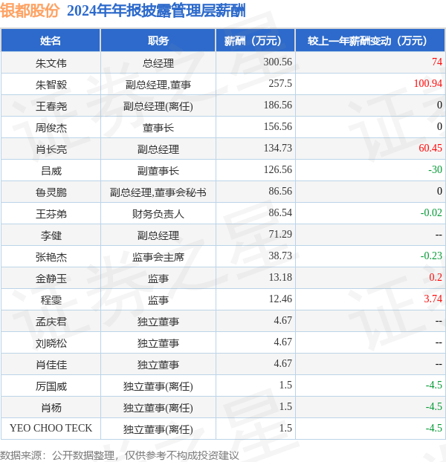The image size is (446, 462).
Task: Select the 姓名 column header
Action: pos(51,41)
